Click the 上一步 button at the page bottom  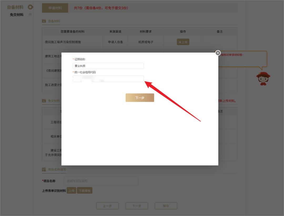point(107,206)
